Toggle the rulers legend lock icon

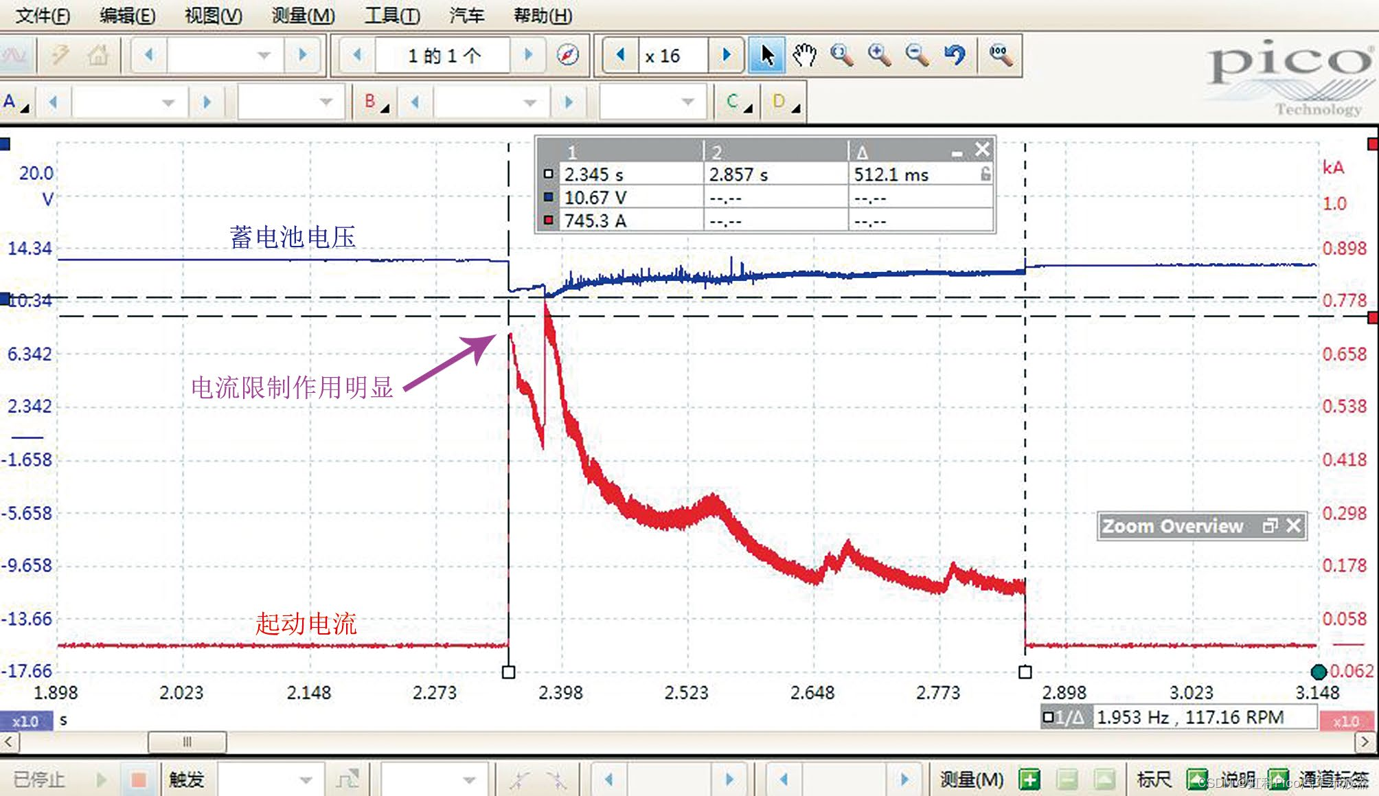[985, 174]
